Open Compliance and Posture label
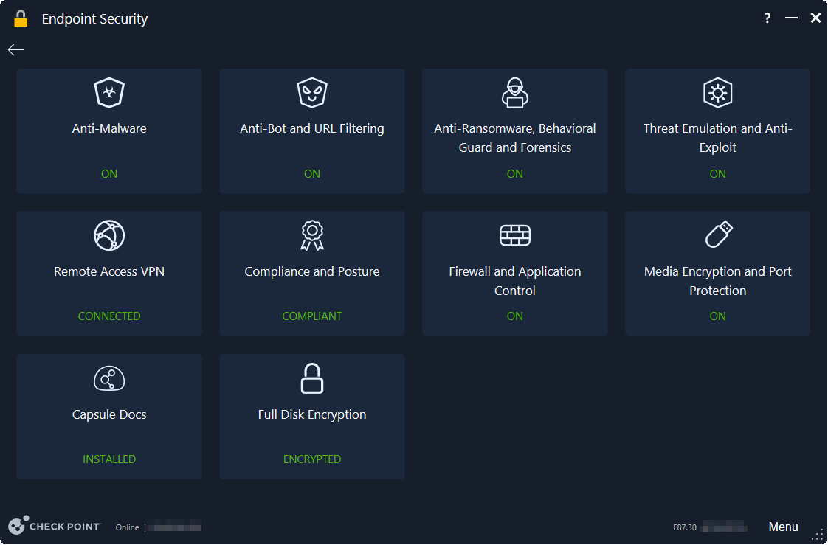Image resolution: width=828 pixels, height=545 pixels. click(312, 271)
